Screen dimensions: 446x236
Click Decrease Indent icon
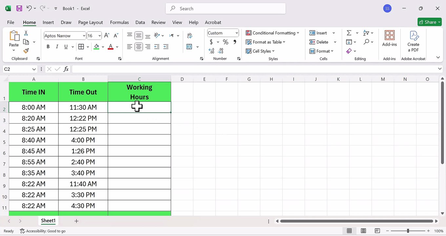[x=157, y=47]
